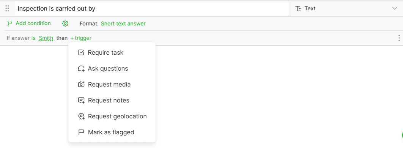Click the branch icon beside Add condition
Screen dimensions: 403x148
10,24
